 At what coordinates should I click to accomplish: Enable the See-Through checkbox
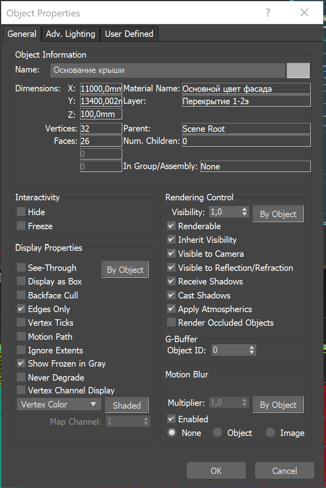(21, 268)
